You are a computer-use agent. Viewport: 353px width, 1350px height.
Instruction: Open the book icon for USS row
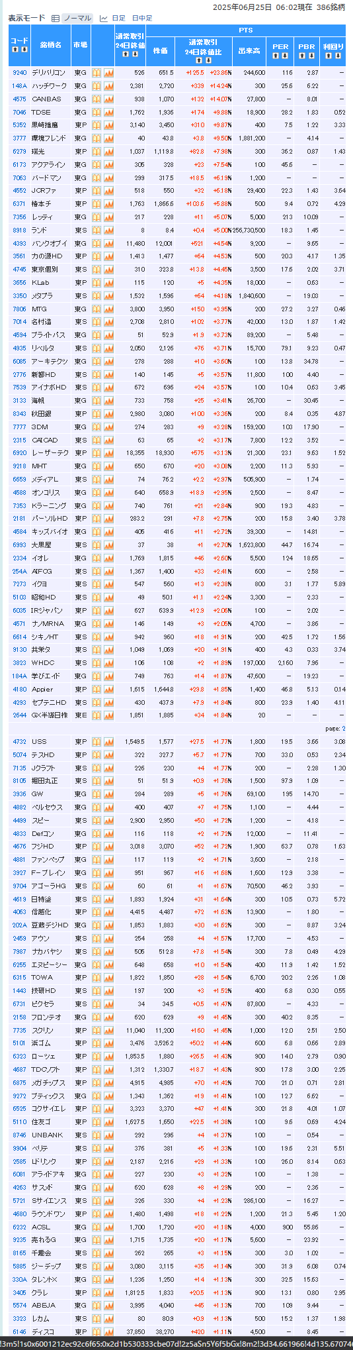[97, 742]
